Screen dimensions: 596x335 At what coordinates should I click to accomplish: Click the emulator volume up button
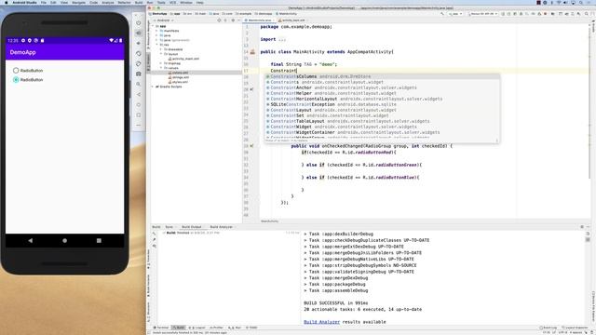139,33
